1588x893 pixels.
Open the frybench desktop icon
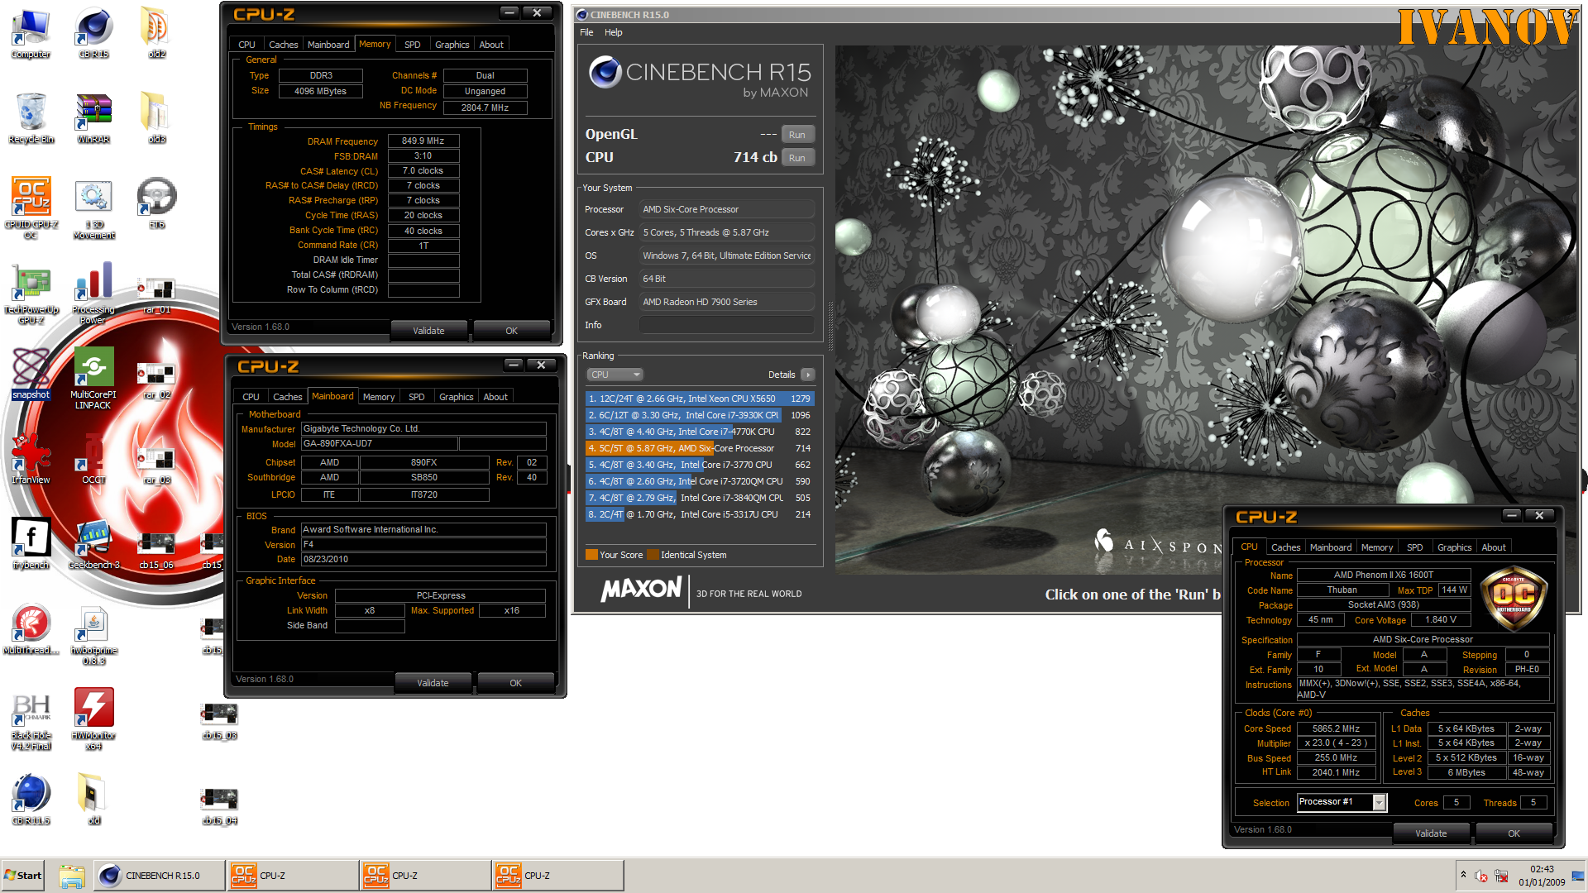31,543
